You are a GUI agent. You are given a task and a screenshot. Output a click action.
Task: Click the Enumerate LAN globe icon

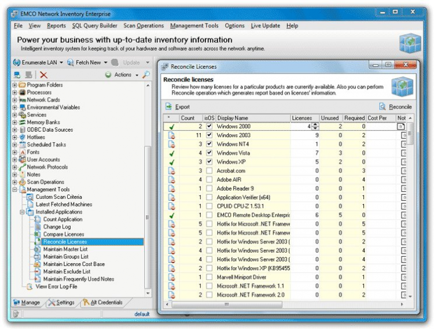(16, 62)
